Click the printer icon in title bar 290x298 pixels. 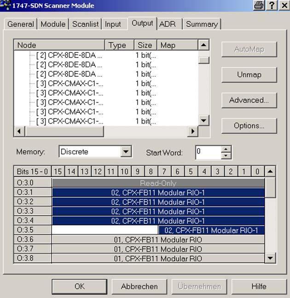point(259,6)
